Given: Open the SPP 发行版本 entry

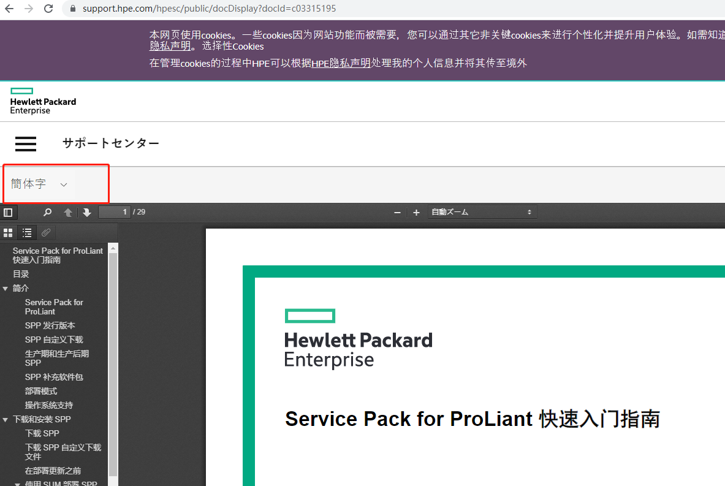Looking at the screenshot, I should [x=50, y=325].
